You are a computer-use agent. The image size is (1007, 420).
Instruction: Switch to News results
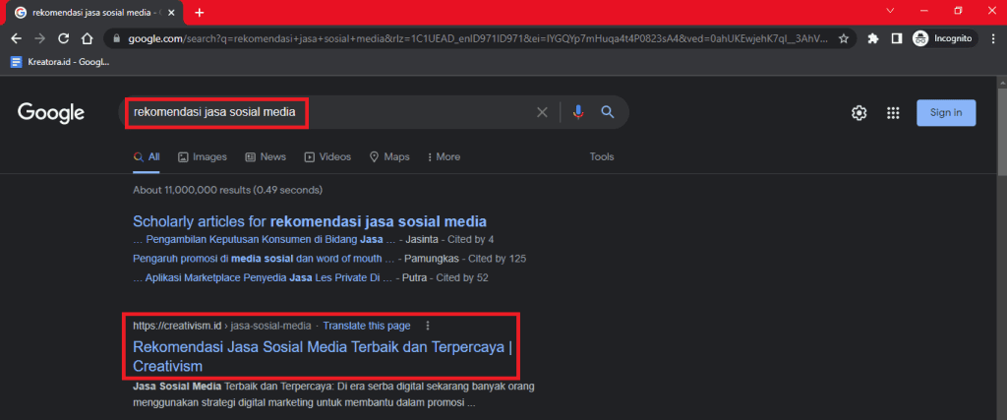(266, 156)
